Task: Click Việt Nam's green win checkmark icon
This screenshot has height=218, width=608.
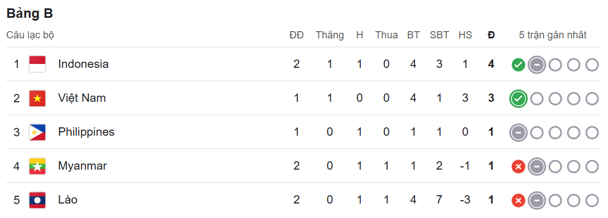Action: click(x=518, y=99)
